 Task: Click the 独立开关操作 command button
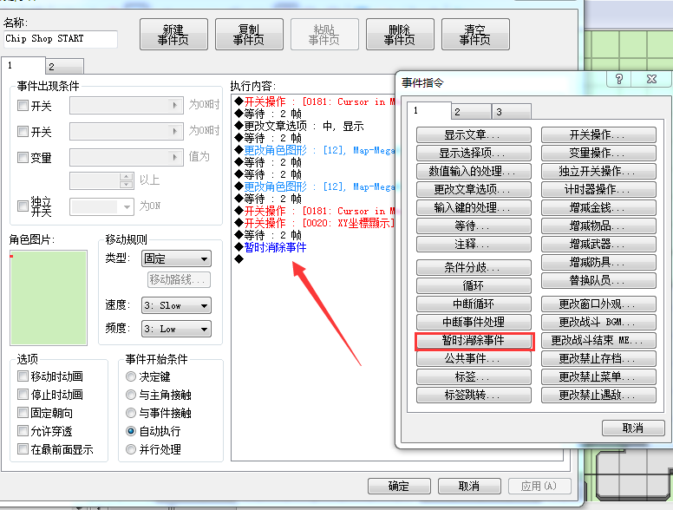tap(598, 171)
